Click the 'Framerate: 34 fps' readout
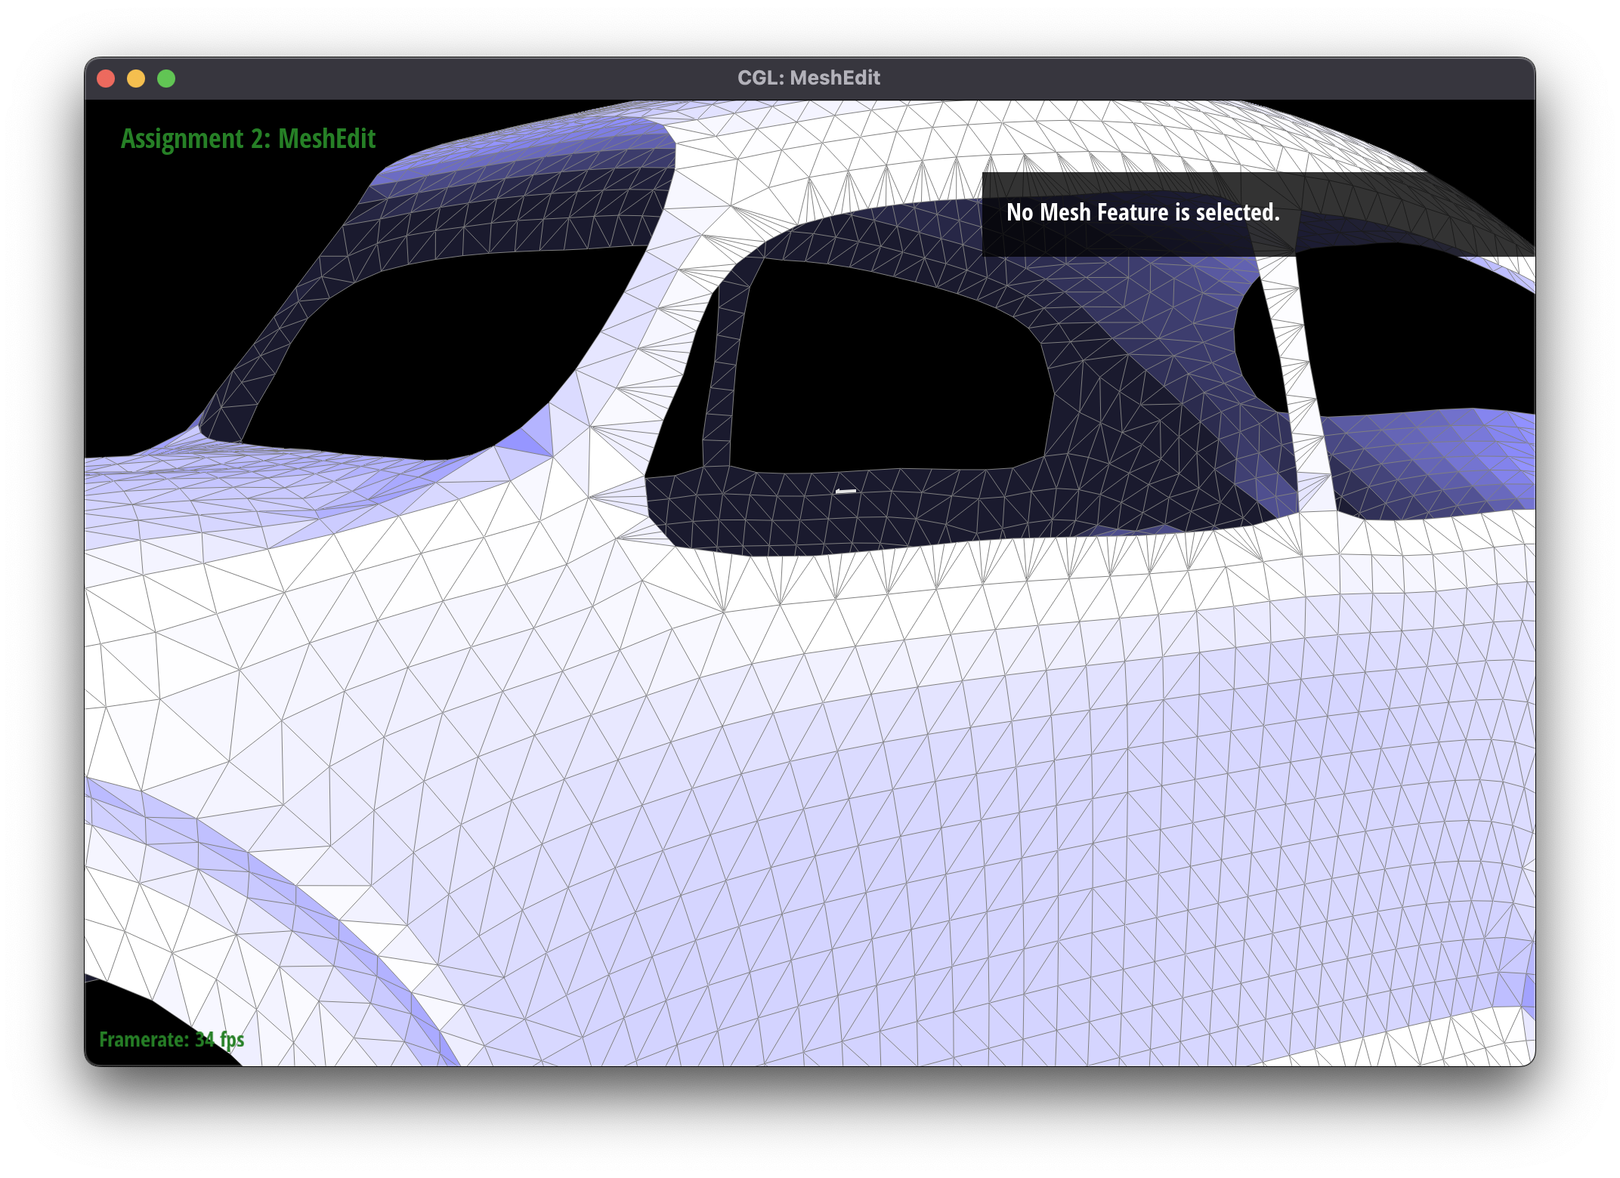This screenshot has width=1620, height=1178. click(172, 1040)
